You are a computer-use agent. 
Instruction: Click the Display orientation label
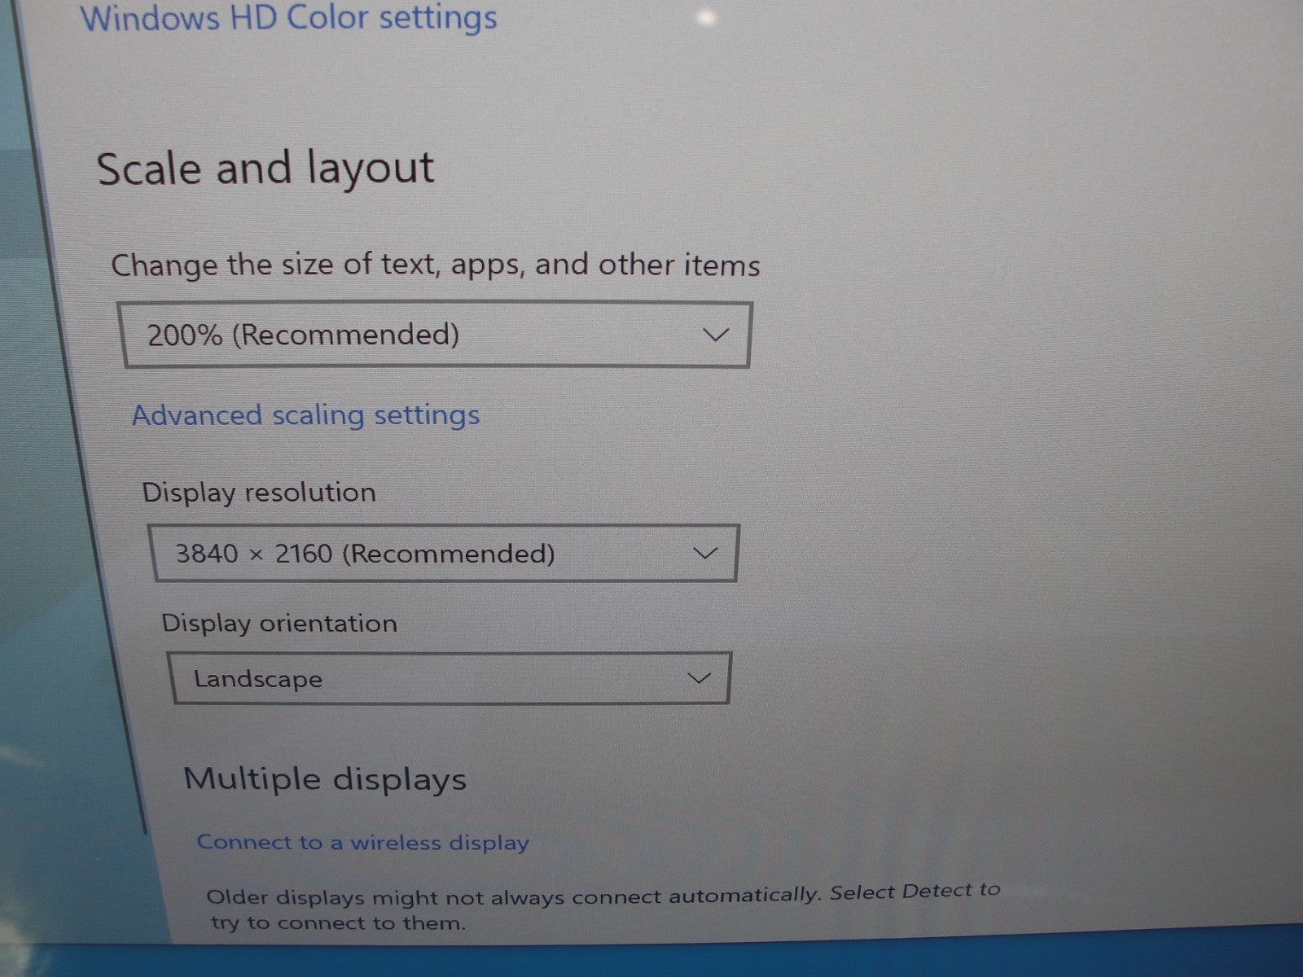279,624
